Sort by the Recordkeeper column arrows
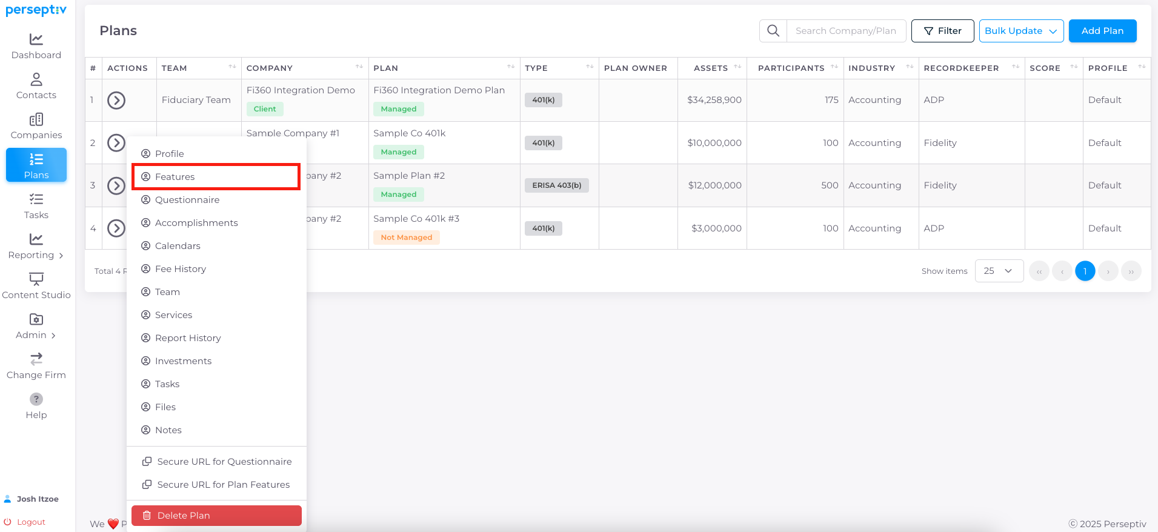The width and height of the screenshot is (1158, 532). click(1016, 67)
